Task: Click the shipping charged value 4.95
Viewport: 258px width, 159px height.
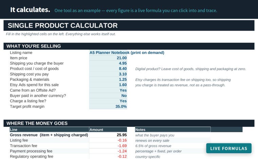Action: (x=108, y=64)
